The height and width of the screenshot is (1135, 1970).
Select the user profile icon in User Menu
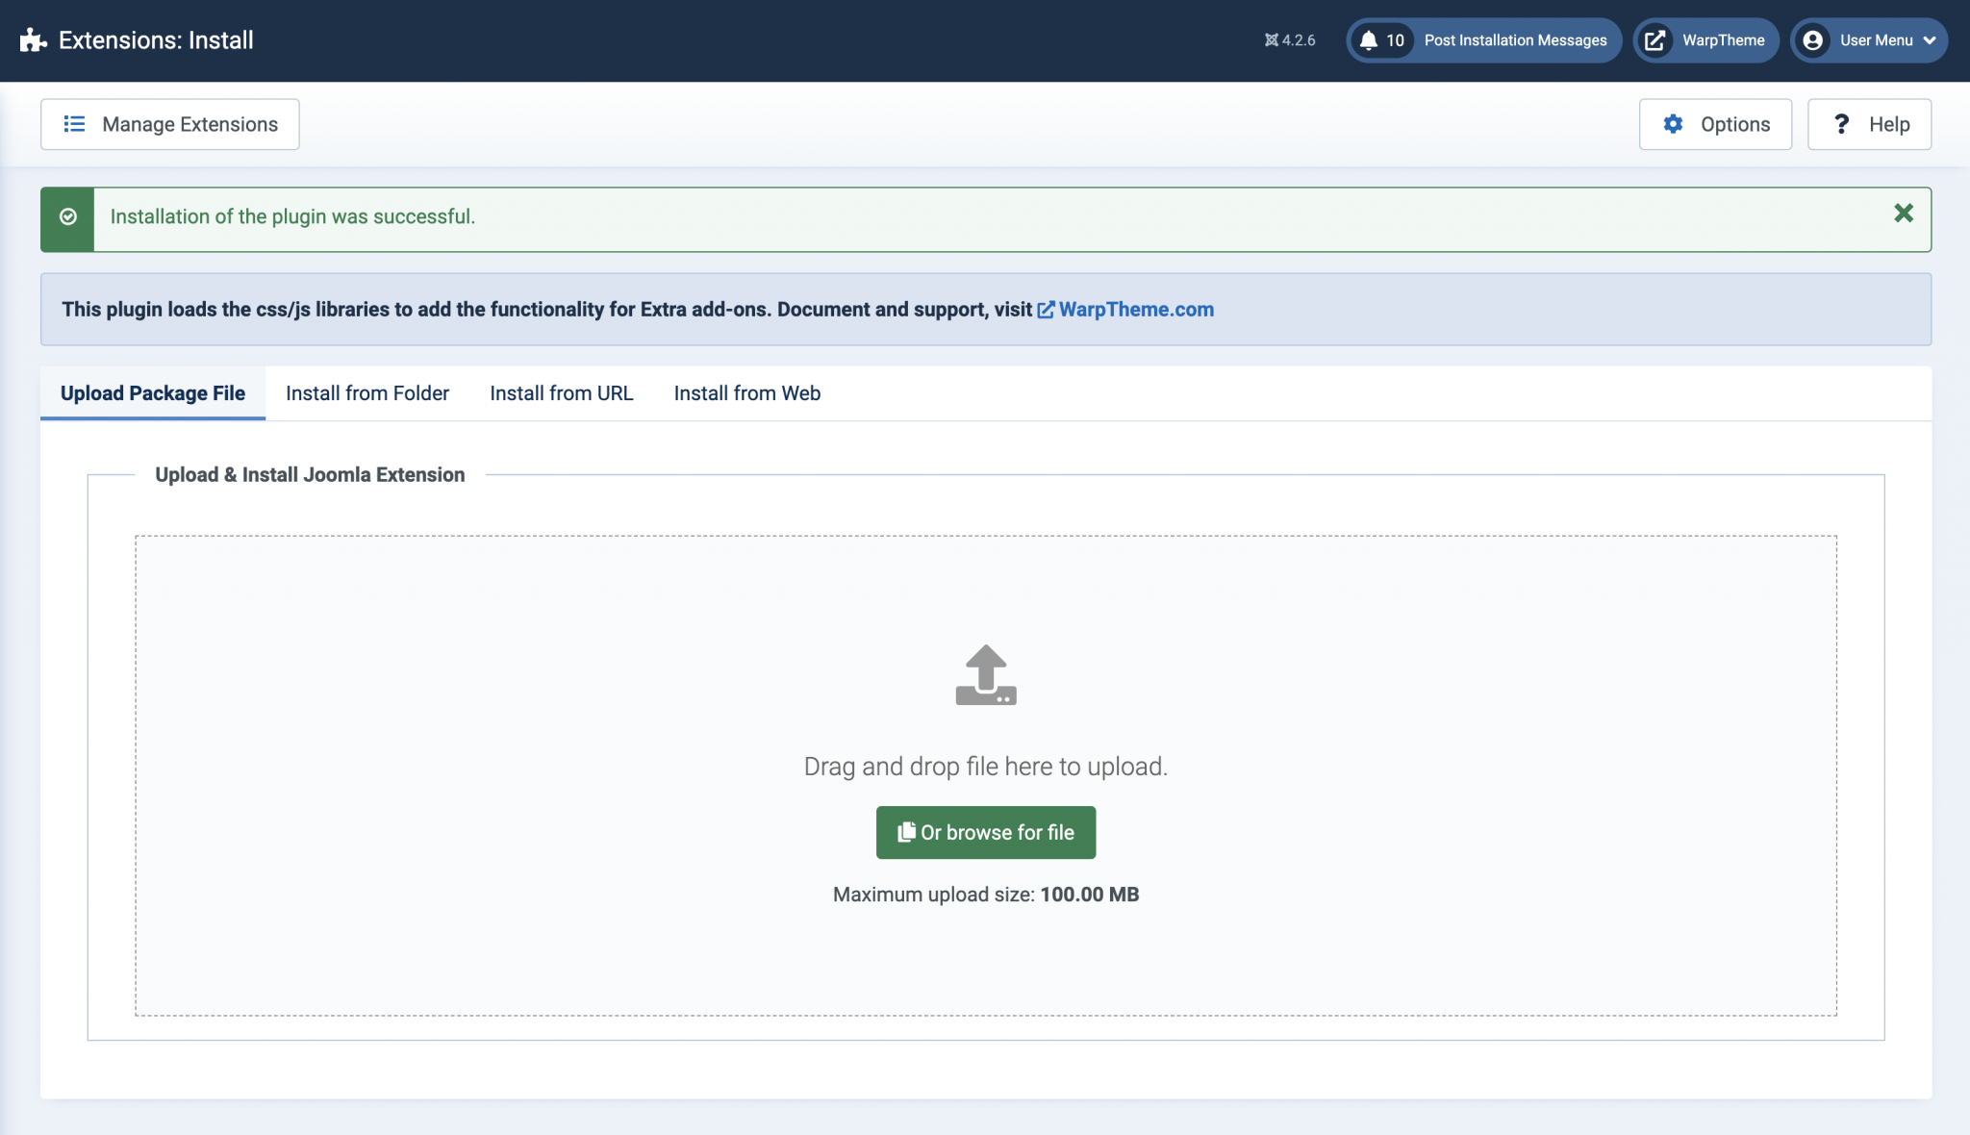[1812, 40]
